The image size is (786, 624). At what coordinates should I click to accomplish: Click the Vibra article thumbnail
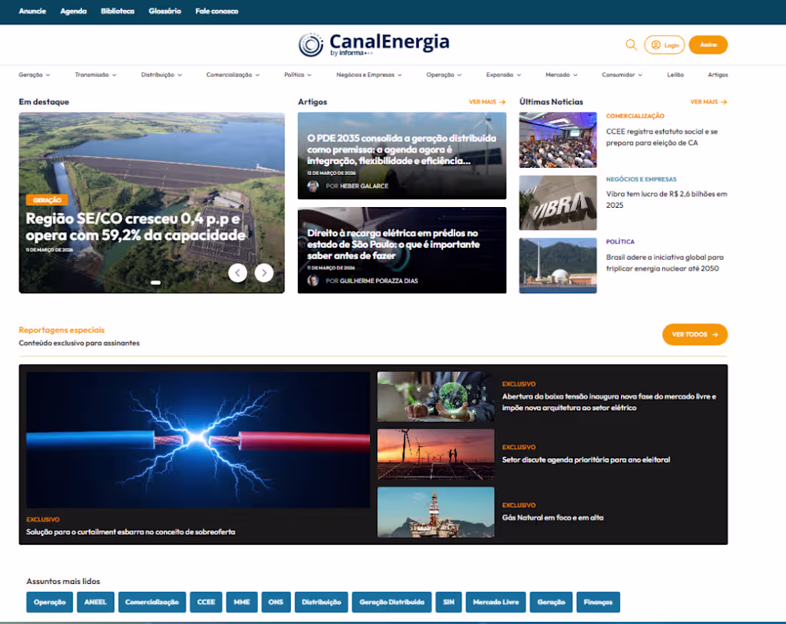click(557, 203)
